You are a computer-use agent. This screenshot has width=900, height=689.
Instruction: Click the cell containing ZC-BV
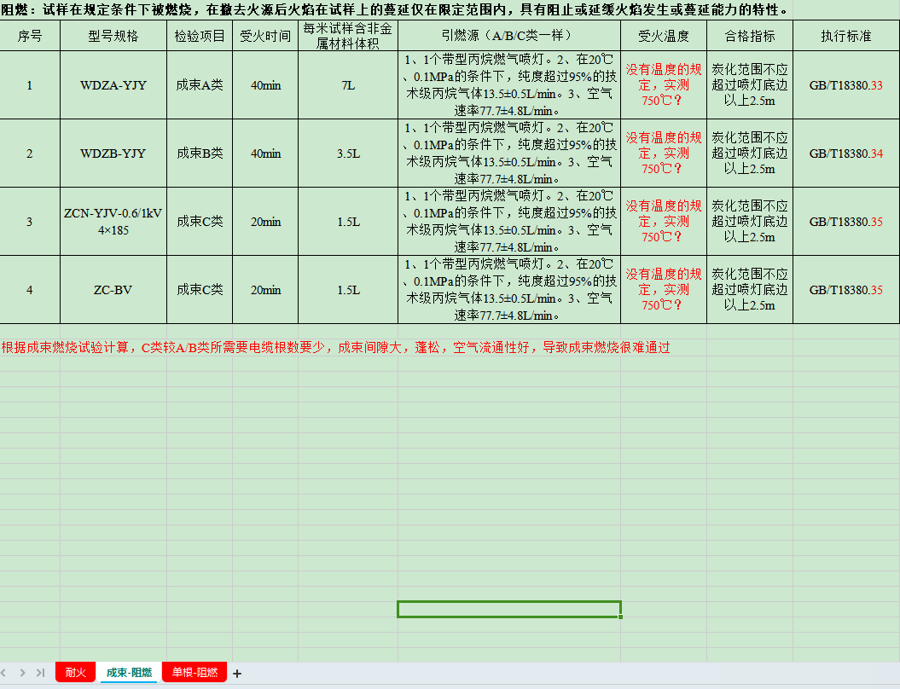pos(113,290)
